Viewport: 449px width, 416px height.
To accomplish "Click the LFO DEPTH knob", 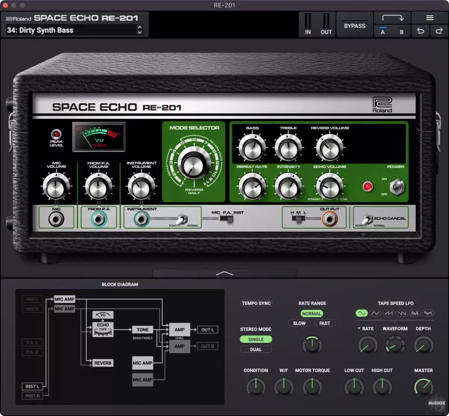I will click(423, 345).
